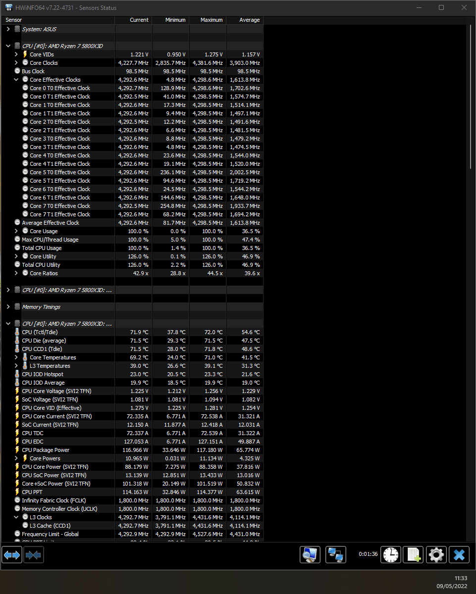Click the chip icon beside System: ASUS
Viewport: 476px width, 594px height.
[17, 29]
